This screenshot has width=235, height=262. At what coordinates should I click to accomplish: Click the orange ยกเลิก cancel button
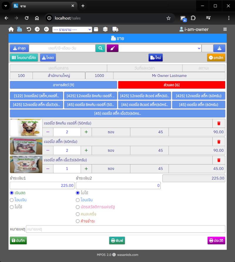216,58
